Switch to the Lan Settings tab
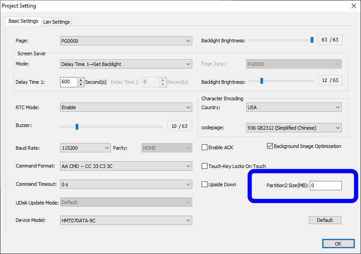Screen dimensions: 361x254 click(57, 22)
